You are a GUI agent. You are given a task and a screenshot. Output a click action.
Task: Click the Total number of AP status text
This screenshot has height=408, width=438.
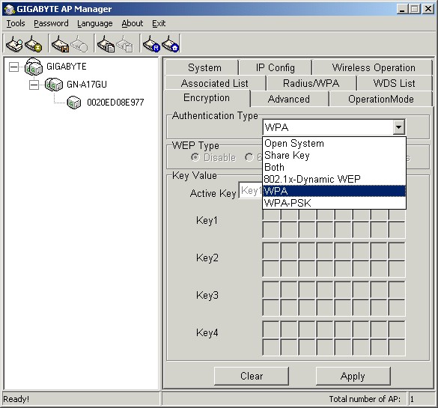[365, 399]
